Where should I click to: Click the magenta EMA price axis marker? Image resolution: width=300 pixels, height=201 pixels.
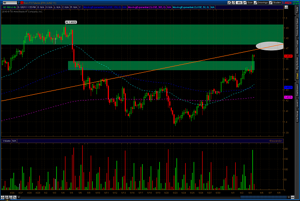click(288, 97)
